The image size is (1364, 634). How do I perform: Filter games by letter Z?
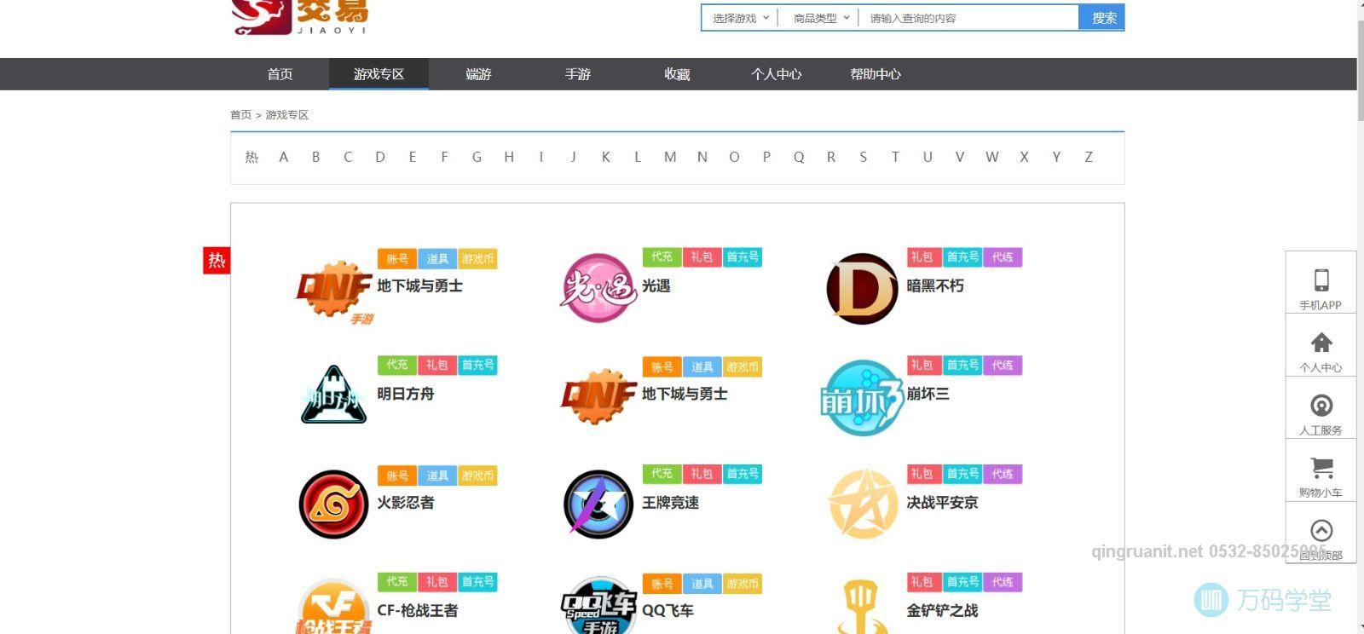[x=1089, y=157]
